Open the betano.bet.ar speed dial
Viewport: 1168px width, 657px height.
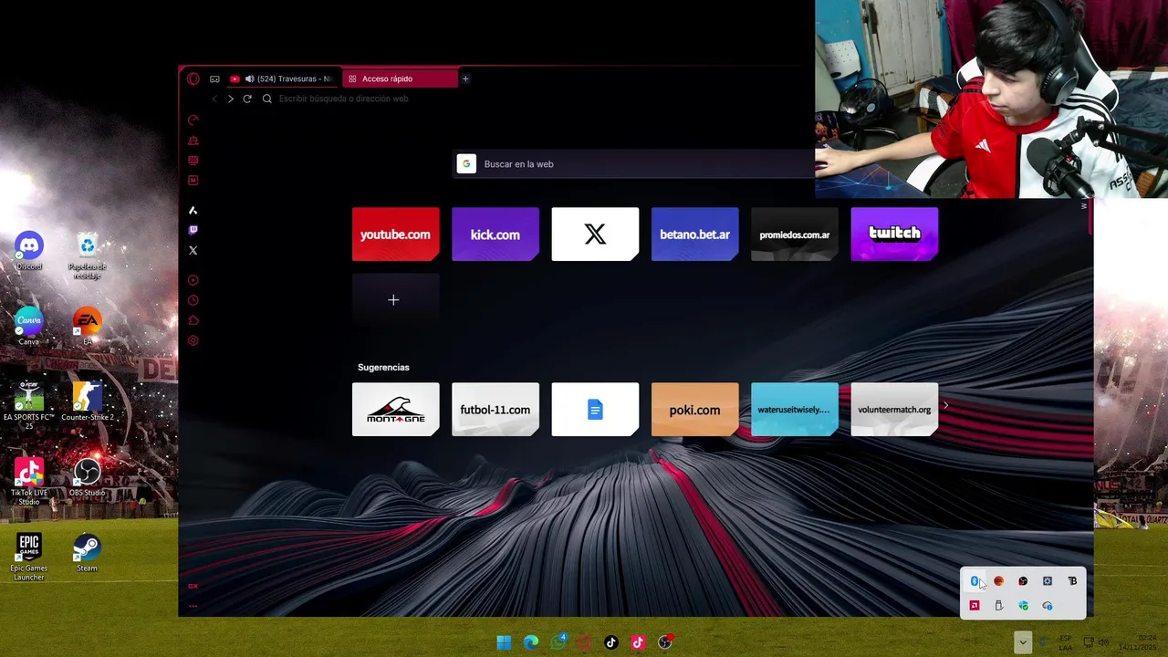click(694, 235)
